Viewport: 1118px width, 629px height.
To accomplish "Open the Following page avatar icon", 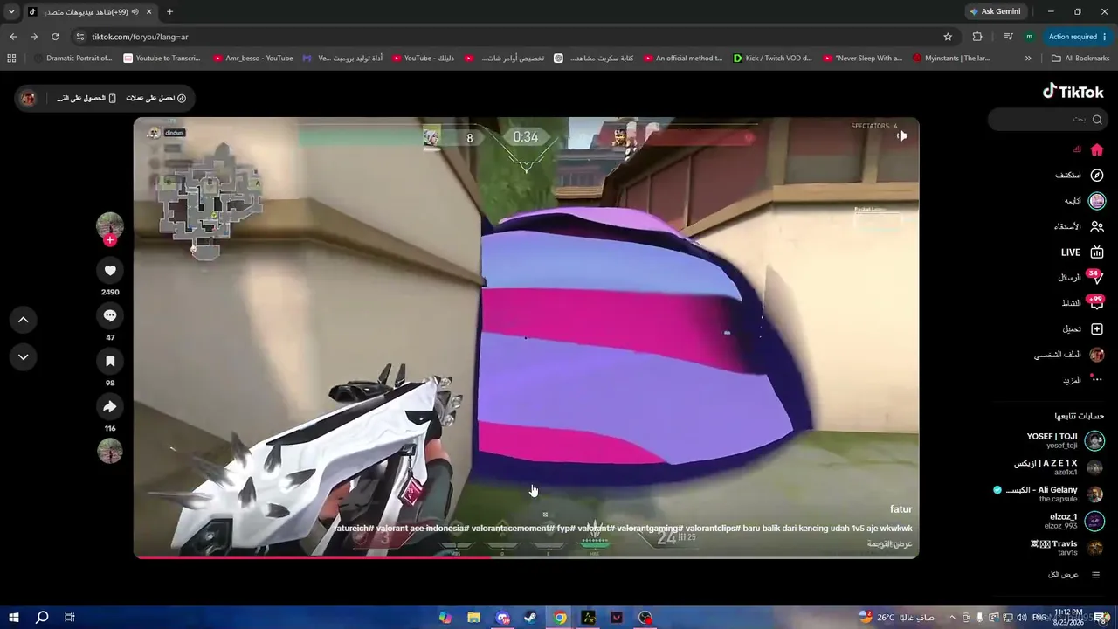I will [1097, 201].
